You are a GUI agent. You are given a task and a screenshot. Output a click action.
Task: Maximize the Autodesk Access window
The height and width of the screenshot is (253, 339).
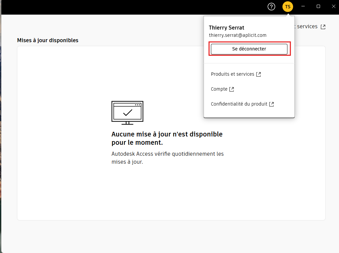pos(318,6)
